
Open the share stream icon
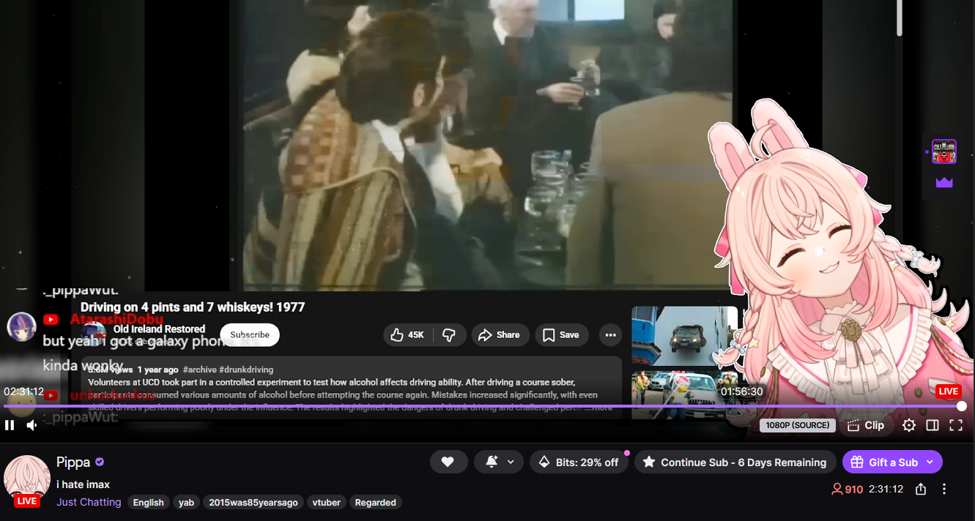[x=921, y=489]
